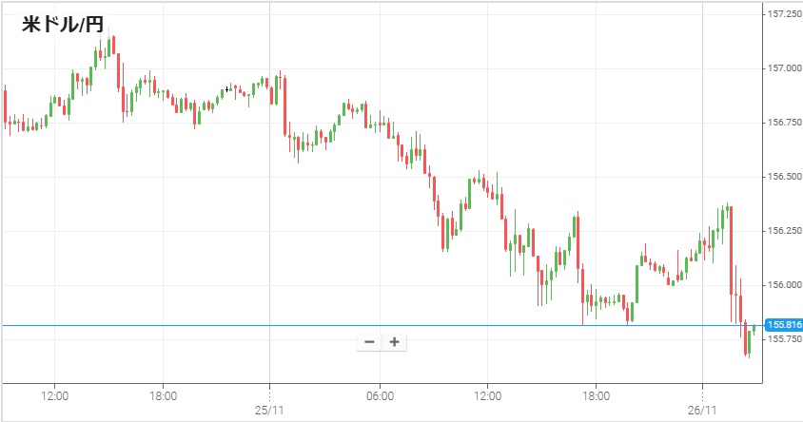The image size is (803, 422).
Task: Select the 25/11 date marker on time axis
Action: [x=270, y=410]
